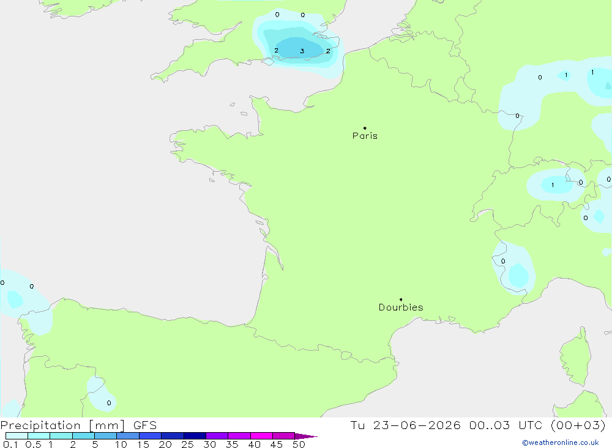Click the 'Precipitation [mm]' title text
The width and height of the screenshot is (612, 448).
[62, 425]
